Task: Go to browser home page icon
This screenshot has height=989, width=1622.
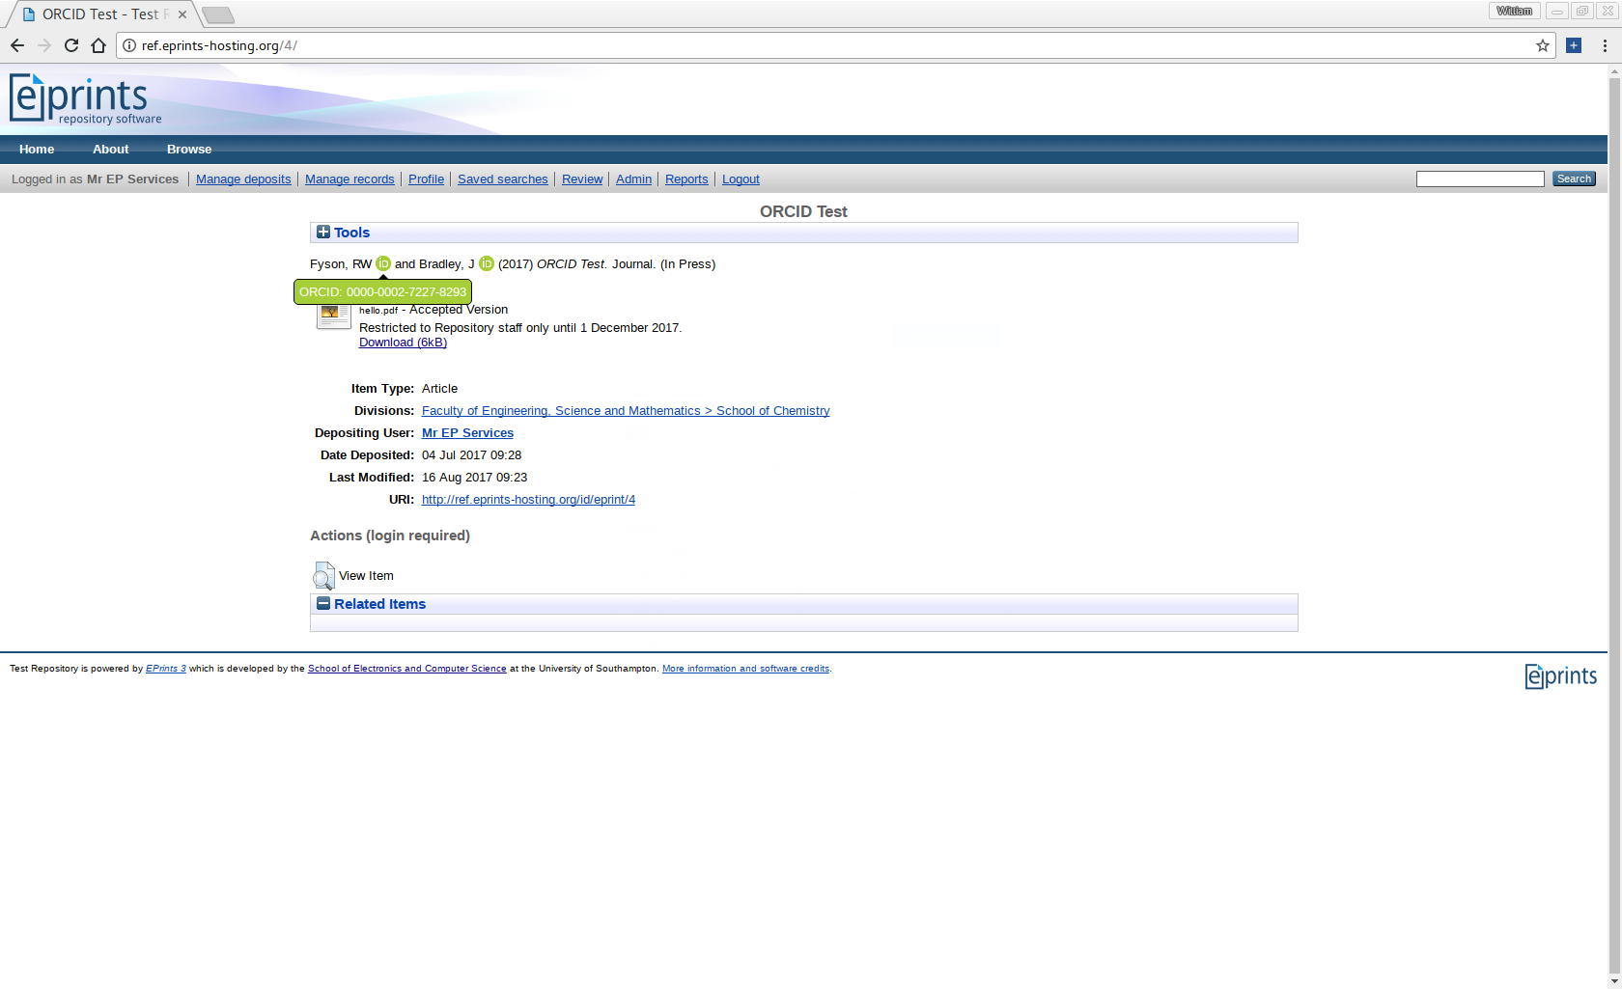Action: pyautogui.click(x=98, y=45)
